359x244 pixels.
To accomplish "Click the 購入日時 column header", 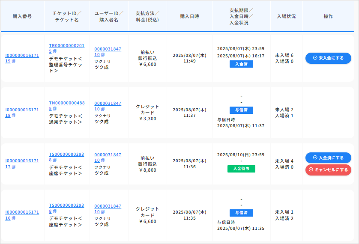I will click(x=189, y=16).
